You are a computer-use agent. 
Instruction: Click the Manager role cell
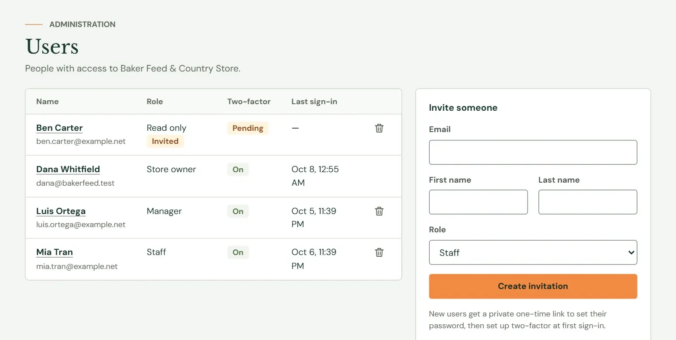164,211
